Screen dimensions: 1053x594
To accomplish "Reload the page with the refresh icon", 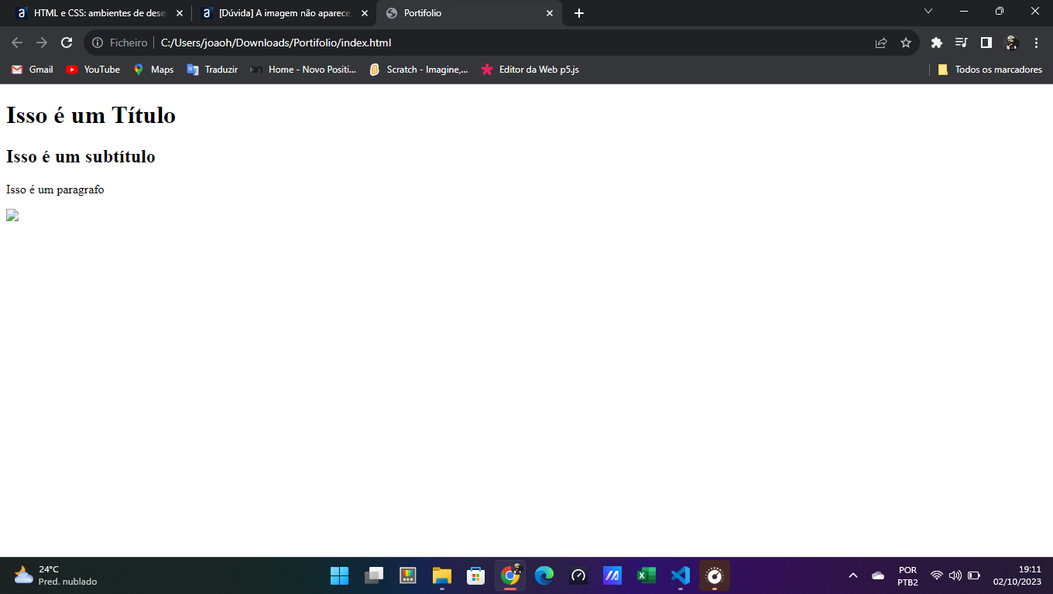I will [x=67, y=43].
